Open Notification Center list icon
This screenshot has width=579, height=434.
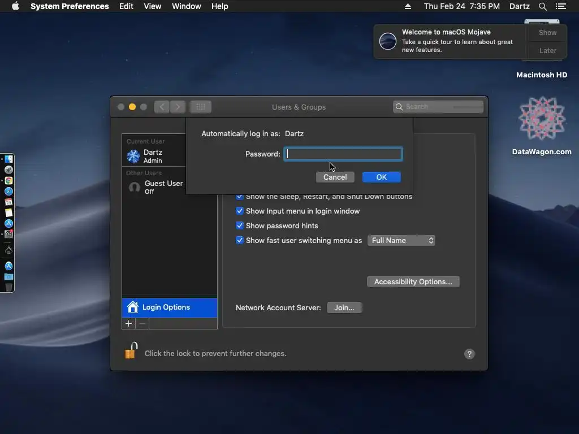point(560,6)
